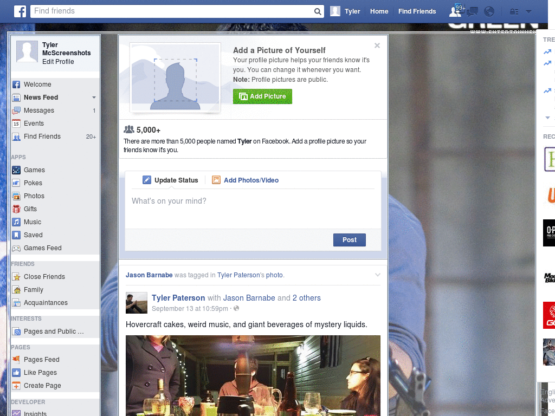Open Jason Barnabe's profile link in story header
The height and width of the screenshot is (416, 555).
[149, 275]
